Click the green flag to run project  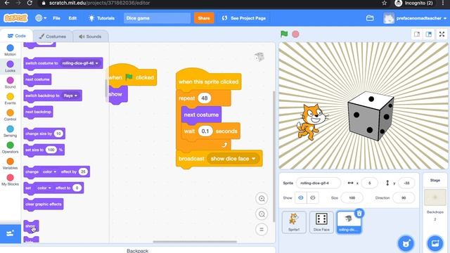[x=284, y=34]
